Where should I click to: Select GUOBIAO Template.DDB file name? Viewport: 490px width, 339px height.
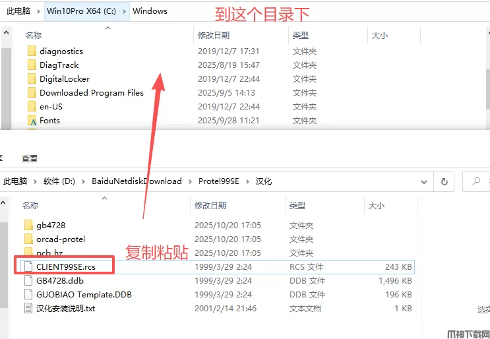(84, 294)
